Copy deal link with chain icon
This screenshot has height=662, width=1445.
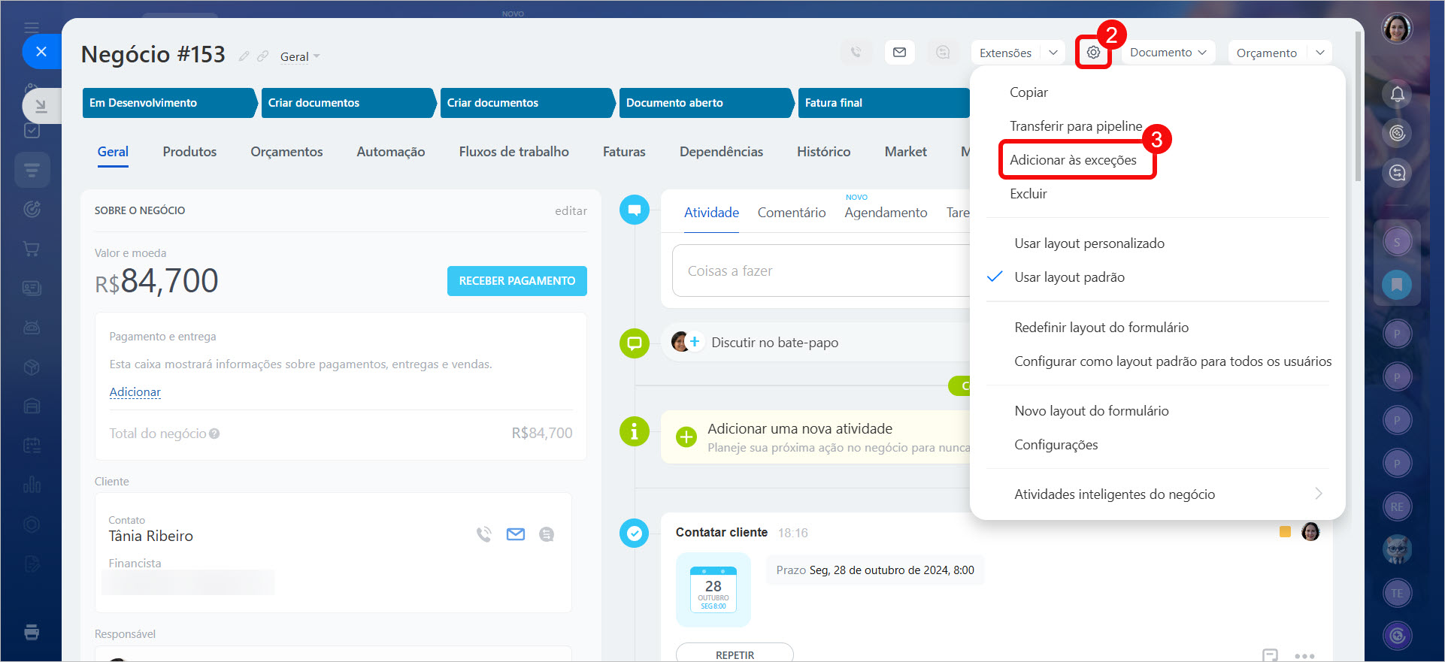(262, 56)
